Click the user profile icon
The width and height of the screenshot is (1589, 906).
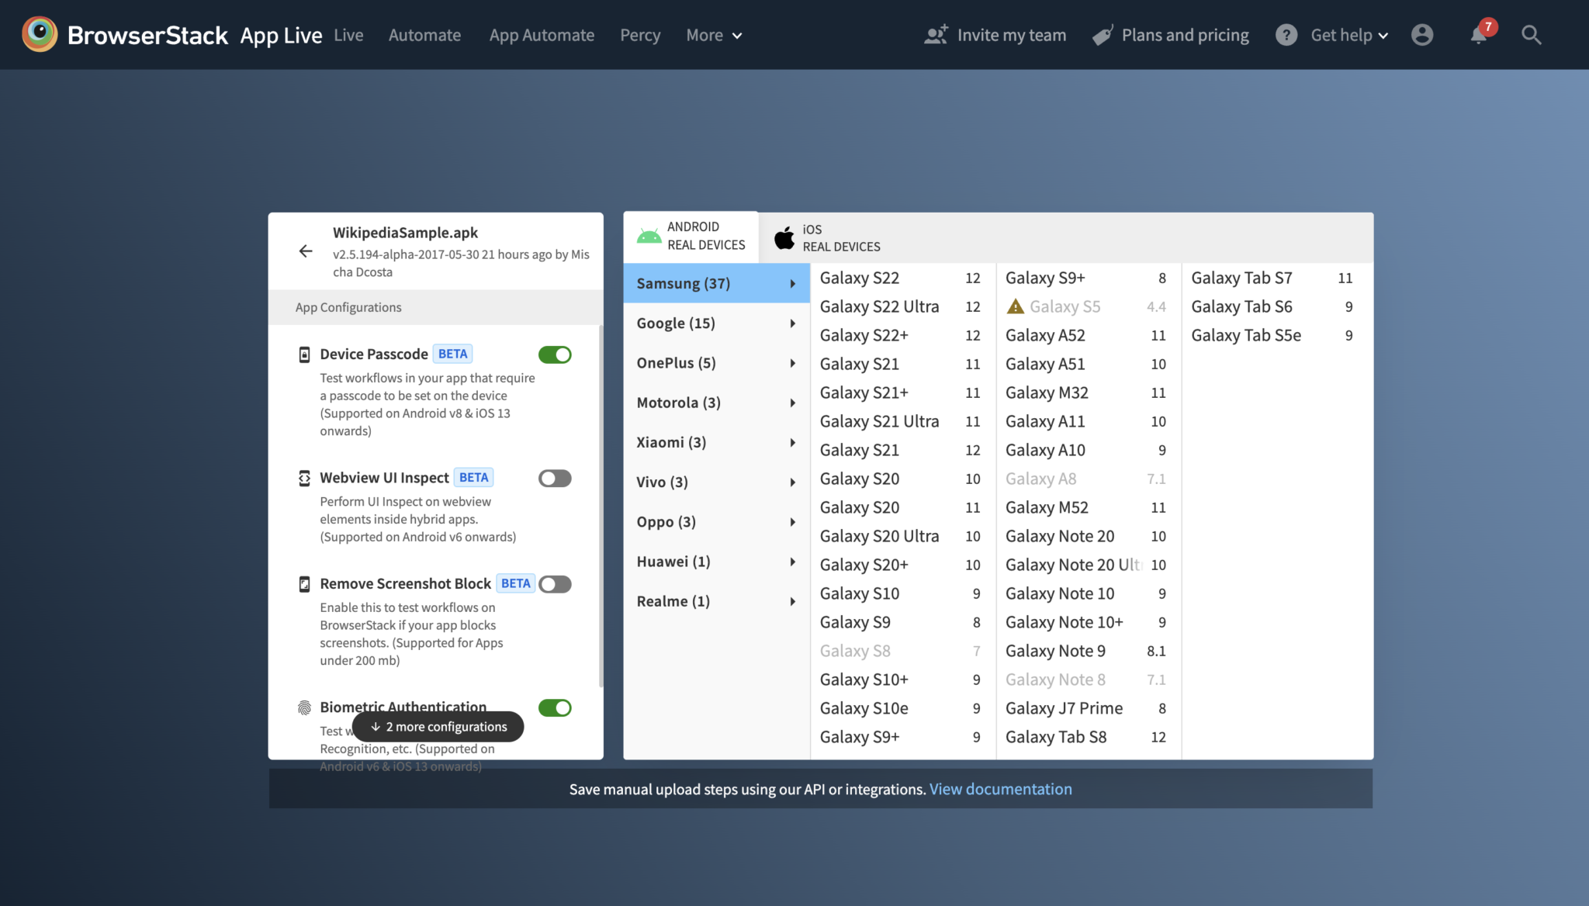(x=1422, y=35)
